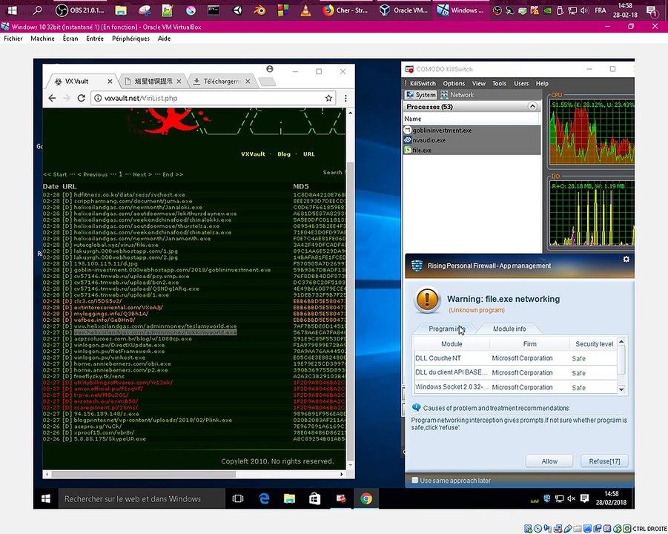Open the guest Action Center notification icon
This screenshot has width=668, height=534.
(x=584, y=498)
